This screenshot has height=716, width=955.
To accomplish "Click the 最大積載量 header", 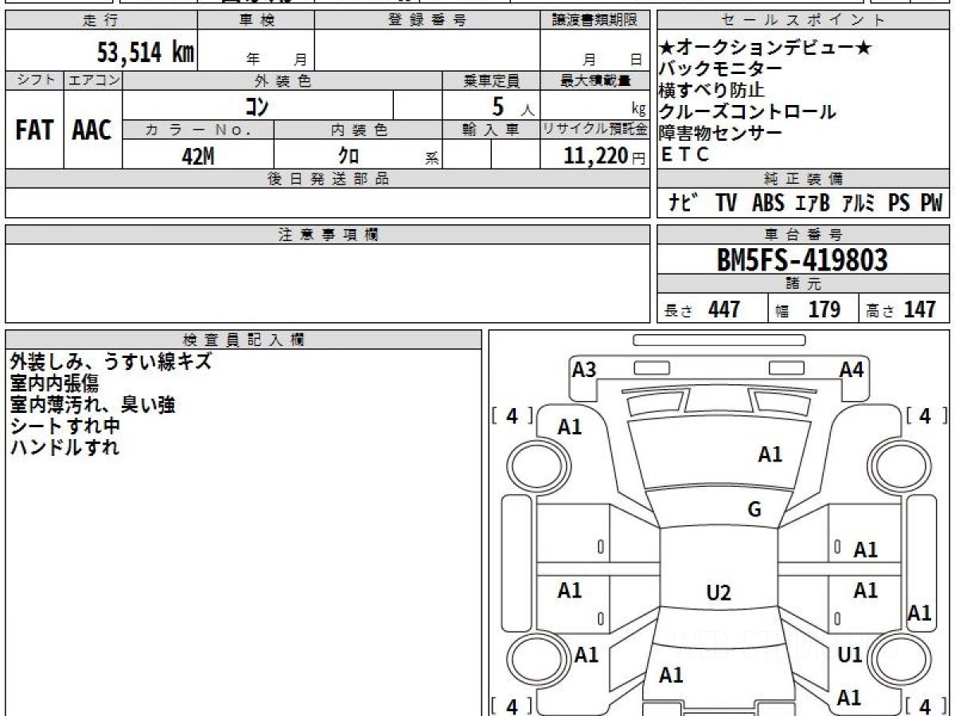I will click(594, 80).
